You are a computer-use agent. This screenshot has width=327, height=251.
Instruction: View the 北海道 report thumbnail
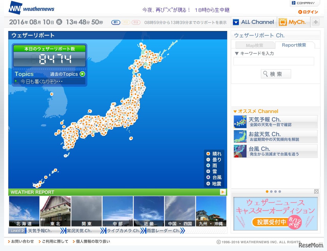coord(24,211)
